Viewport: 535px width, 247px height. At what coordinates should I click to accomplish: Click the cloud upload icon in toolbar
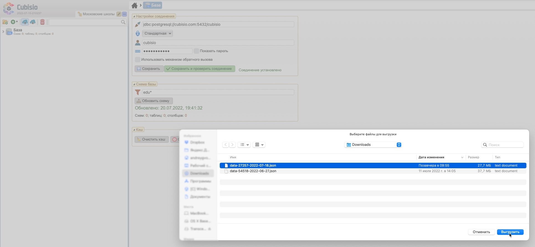[x=25, y=22]
